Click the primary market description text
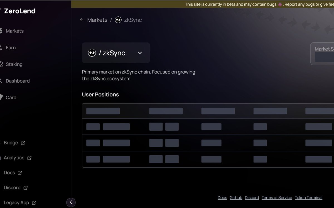334x208 pixels. pyautogui.click(x=139, y=75)
